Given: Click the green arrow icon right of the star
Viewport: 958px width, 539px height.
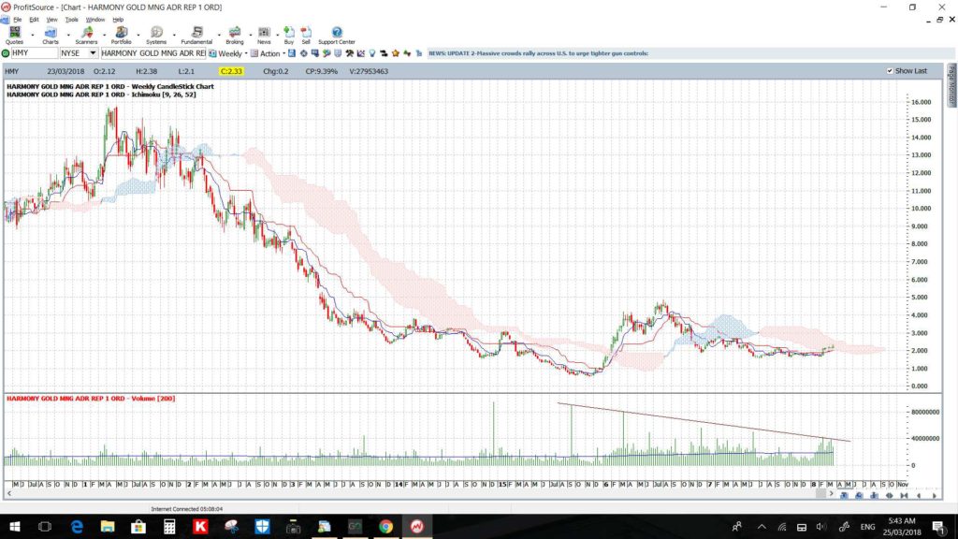Looking at the screenshot, I should [x=407, y=53].
